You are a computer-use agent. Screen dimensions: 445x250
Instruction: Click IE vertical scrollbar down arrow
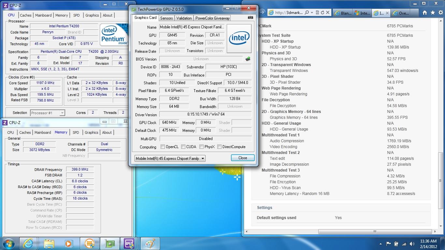[441, 226]
